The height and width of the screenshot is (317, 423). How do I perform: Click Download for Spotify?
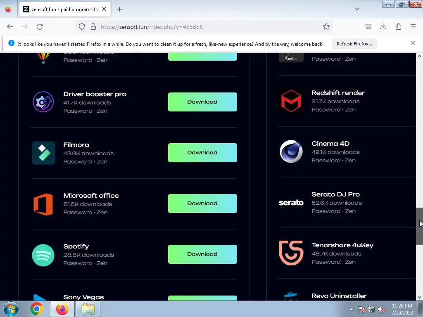point(202,254)
